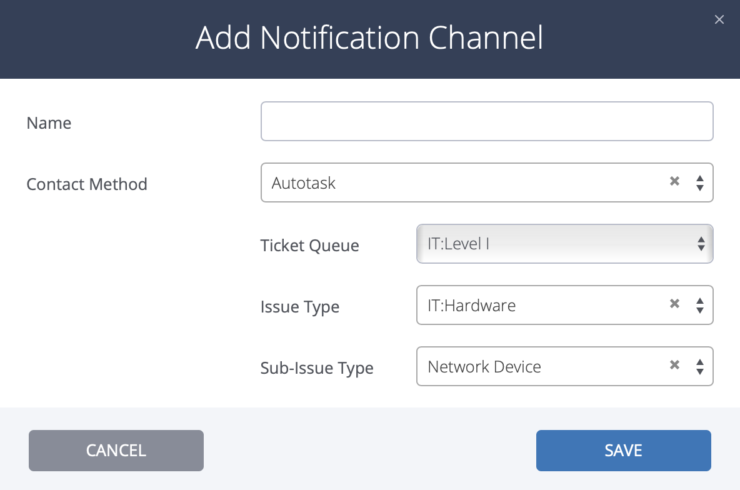Screen dimensions: 740x490
Task: Click the Issue Type stepper arrows
Action: click(x=700, y=305)
